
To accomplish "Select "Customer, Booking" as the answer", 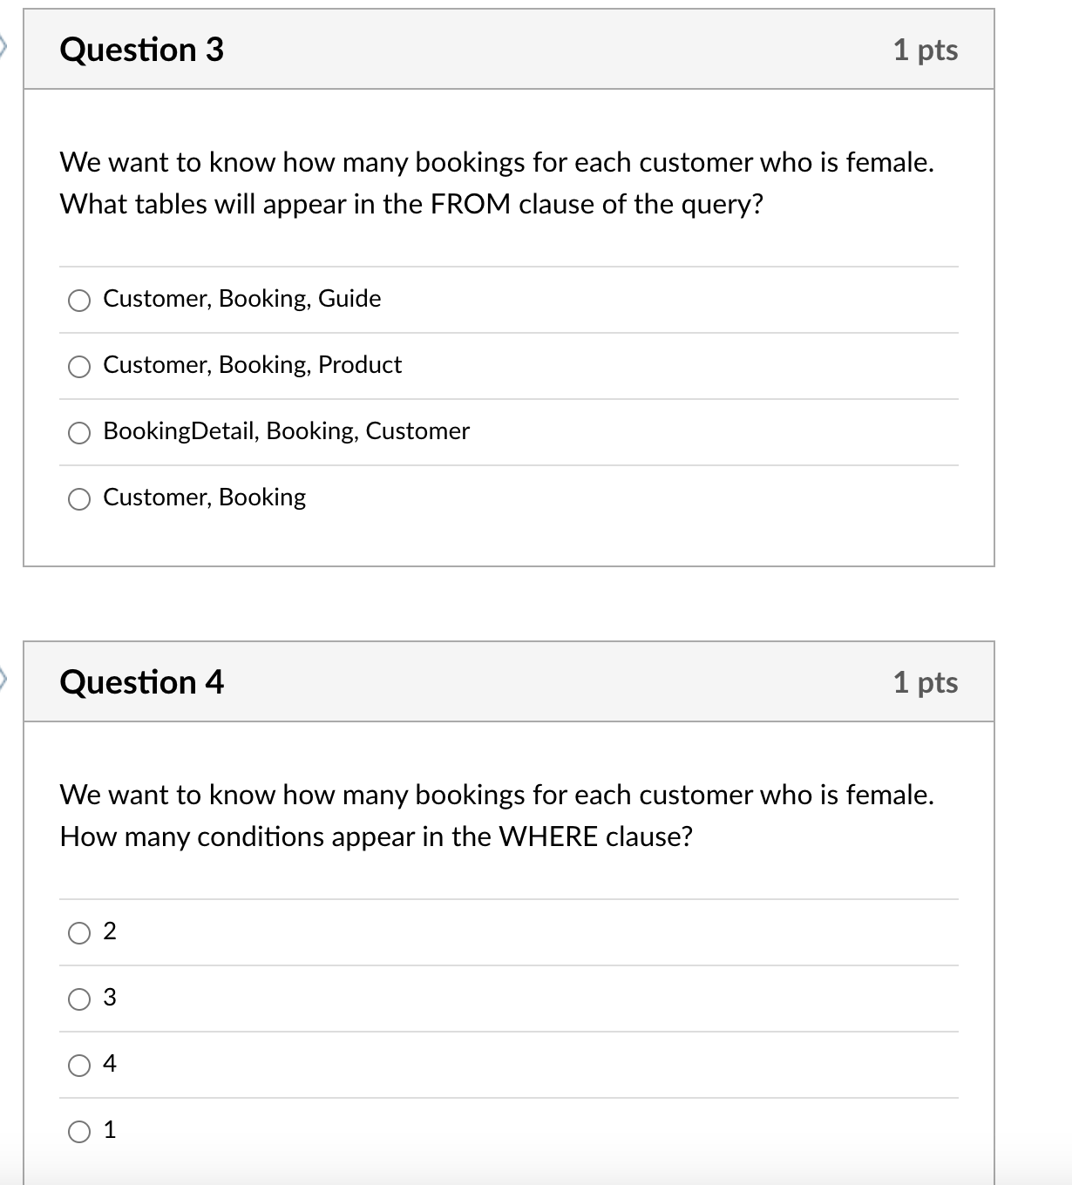I will 79,498.
